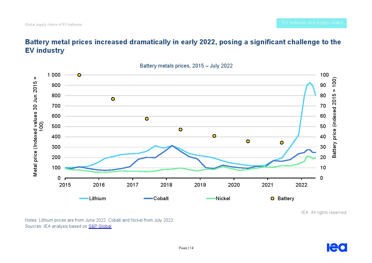
Task: Select the 2015 battery price data point
Action: tap(79, 75)
